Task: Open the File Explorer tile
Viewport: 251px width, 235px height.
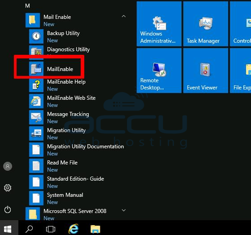Action: tap(240, 71)
